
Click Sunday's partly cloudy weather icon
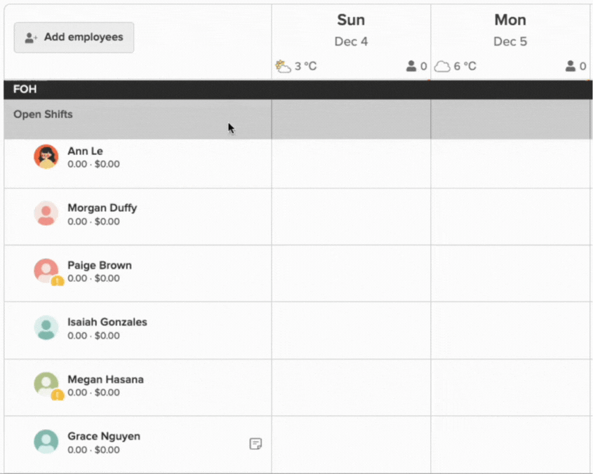(284, 67)
